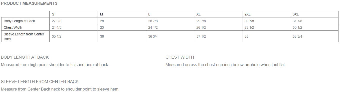
Task: Click the Chest Width row label
Action: coord(13,27)
